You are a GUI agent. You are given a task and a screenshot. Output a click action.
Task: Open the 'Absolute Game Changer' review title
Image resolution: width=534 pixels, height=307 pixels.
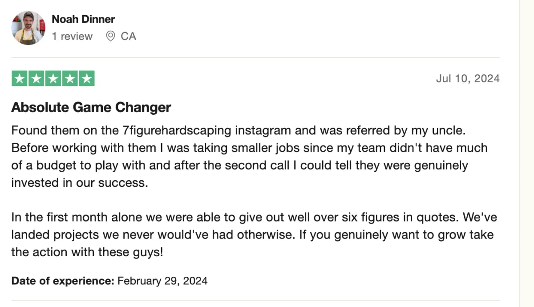[91, 107]
